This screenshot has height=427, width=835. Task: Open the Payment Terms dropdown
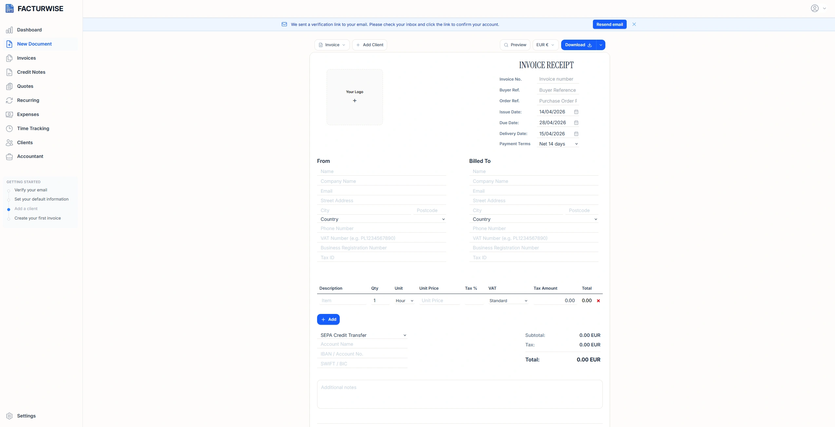pyautogui.click(x=557, y=144)
